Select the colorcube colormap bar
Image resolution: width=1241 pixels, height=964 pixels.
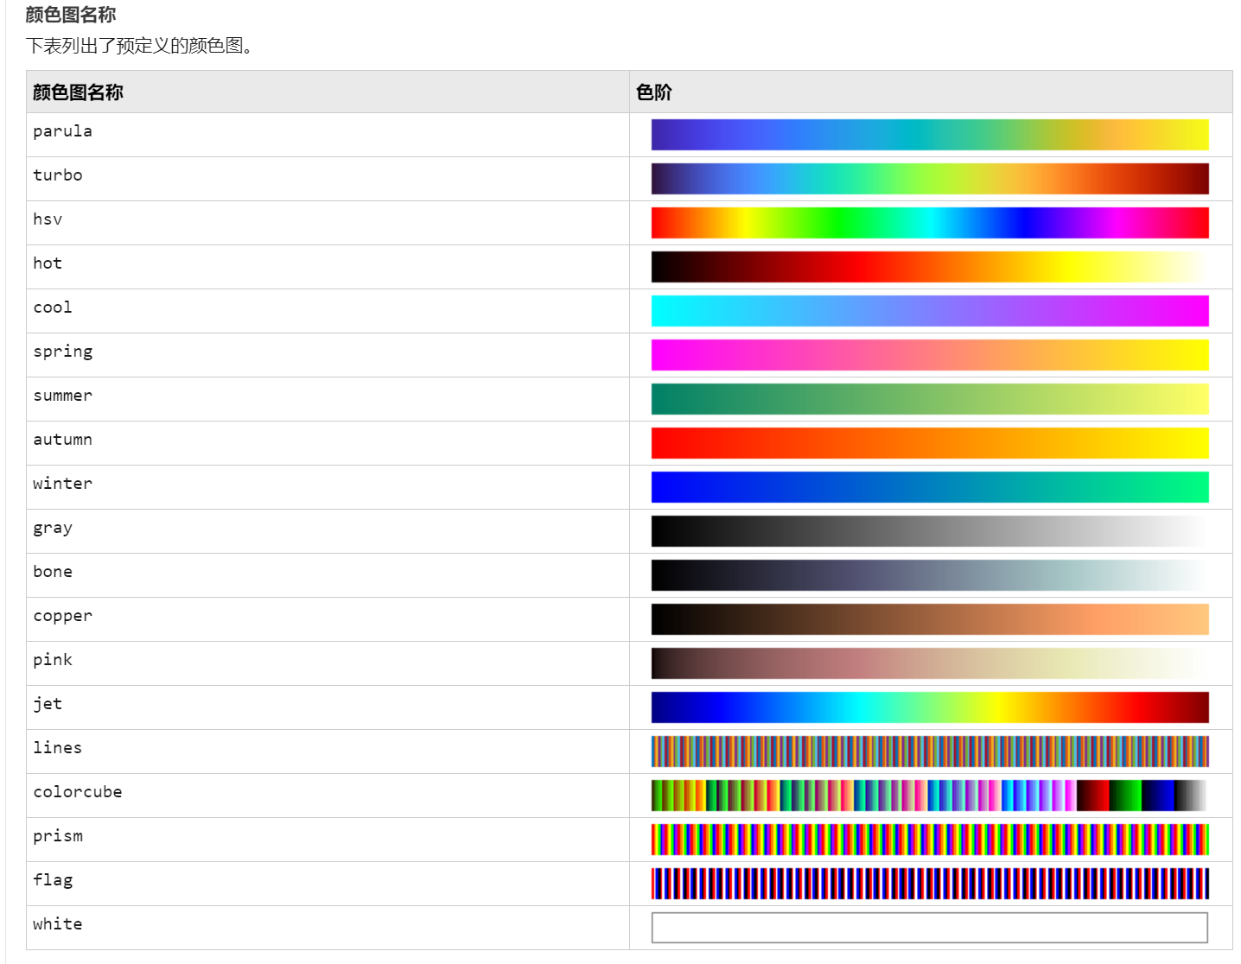(930, 796)
